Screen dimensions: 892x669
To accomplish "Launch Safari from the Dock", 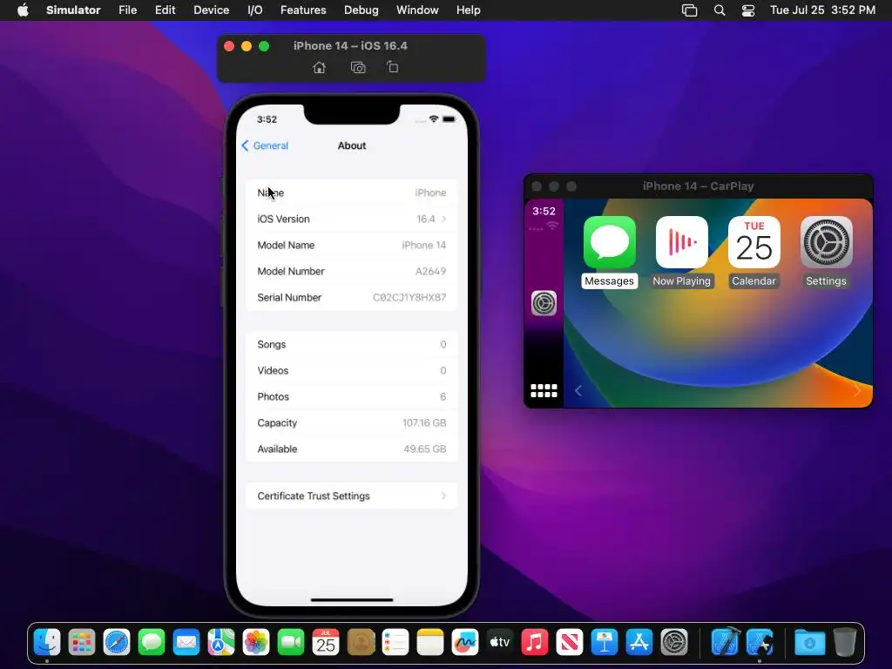I will click(117, 643).
